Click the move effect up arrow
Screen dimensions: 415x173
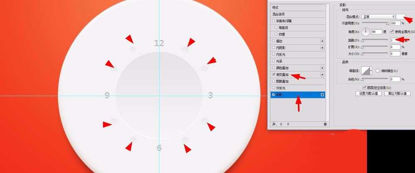pyautogui.click(x=281, y=124)
